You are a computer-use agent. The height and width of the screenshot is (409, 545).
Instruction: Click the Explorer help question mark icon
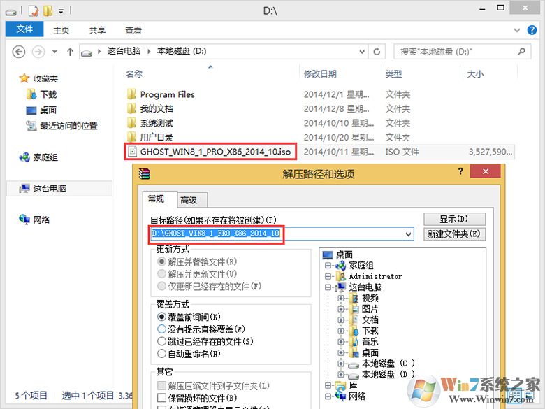tap(532, 30)
